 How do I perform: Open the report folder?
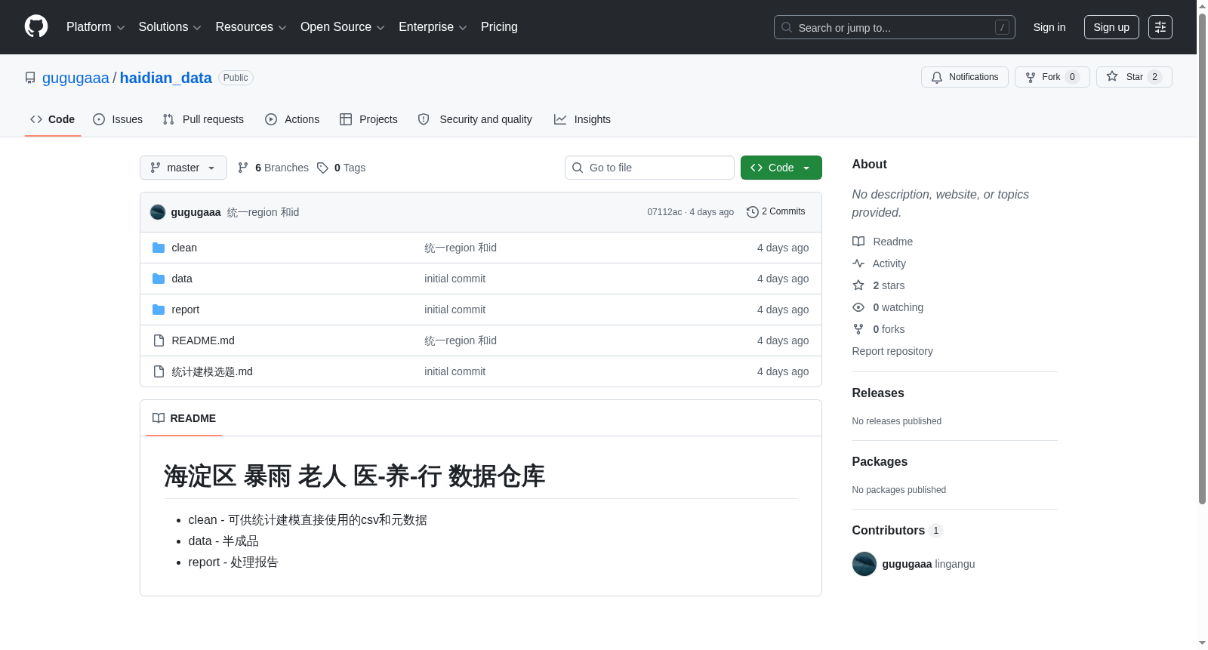pyautogui.click(x=186, y=310)
